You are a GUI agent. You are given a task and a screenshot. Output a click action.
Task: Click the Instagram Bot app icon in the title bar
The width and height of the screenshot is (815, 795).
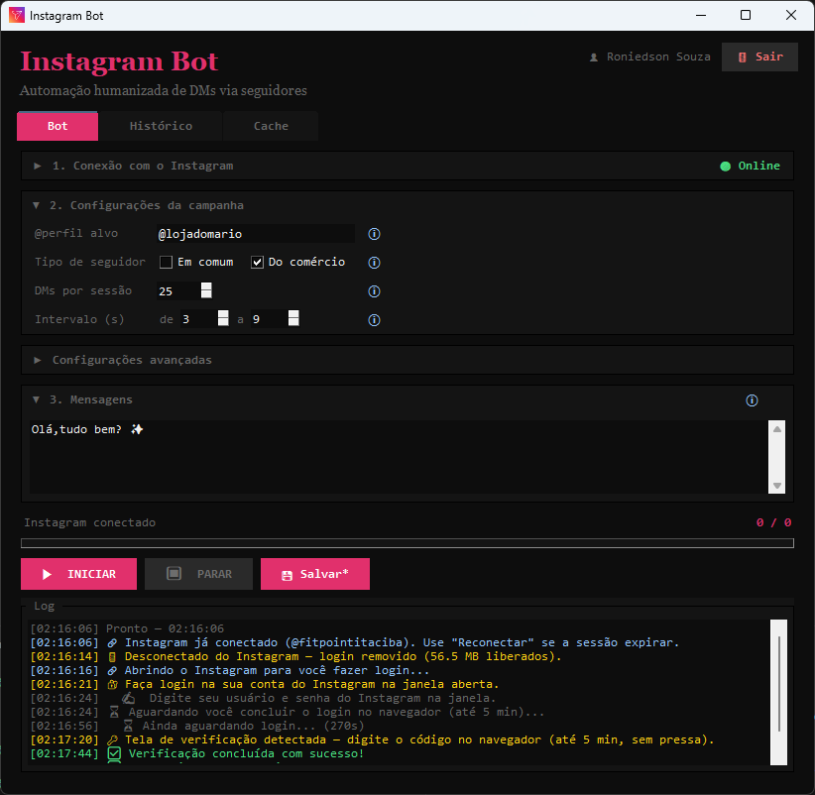pyautogui.click(x=17, y=15)
